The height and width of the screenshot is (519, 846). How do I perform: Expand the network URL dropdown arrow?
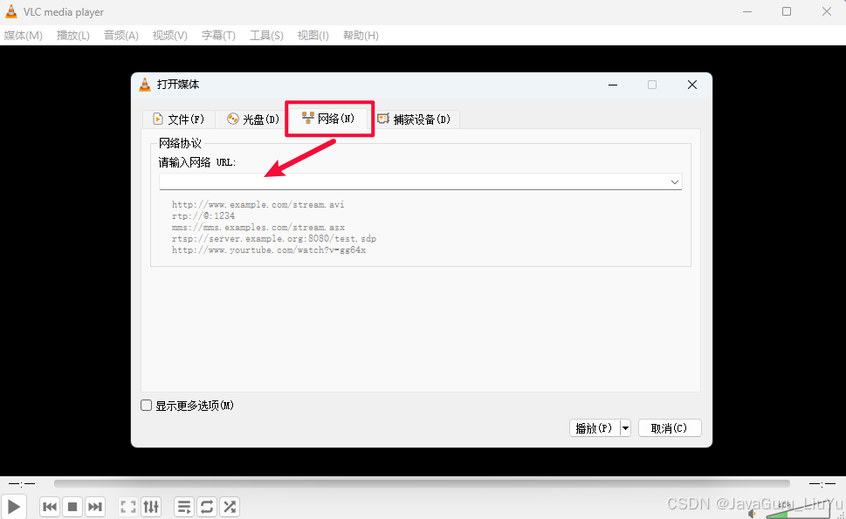pyautogui.click(x=674, y=182)
